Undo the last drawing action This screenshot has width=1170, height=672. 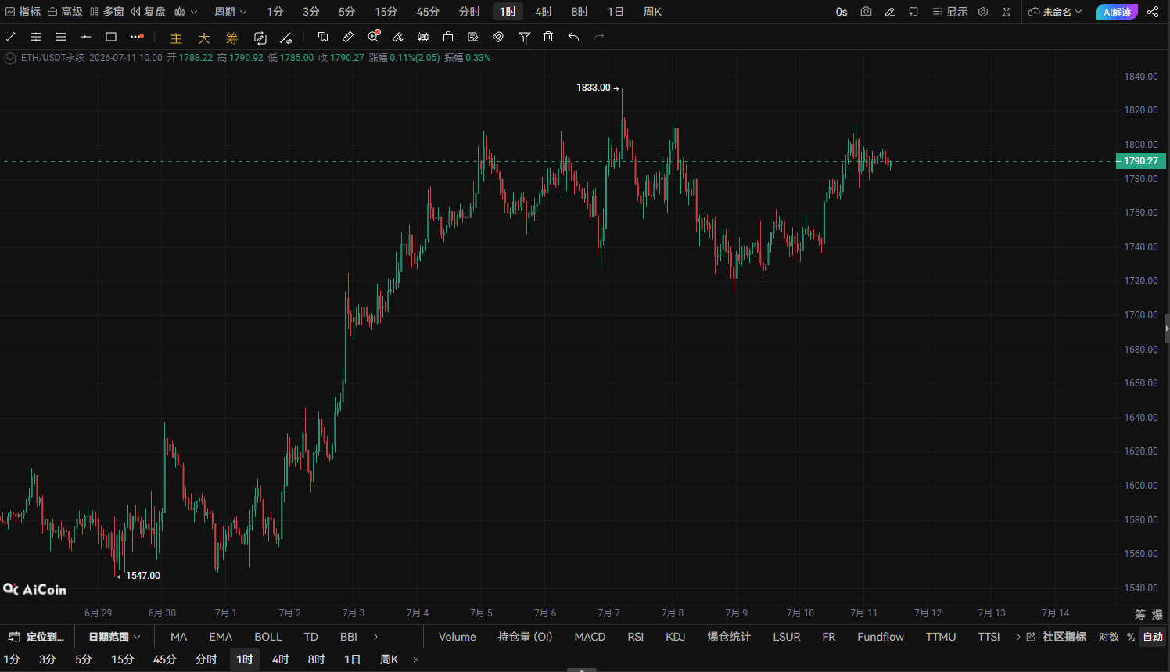pos(573,37)
